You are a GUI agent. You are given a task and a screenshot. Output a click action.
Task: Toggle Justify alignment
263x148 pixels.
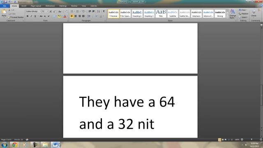tap(83, 16)
